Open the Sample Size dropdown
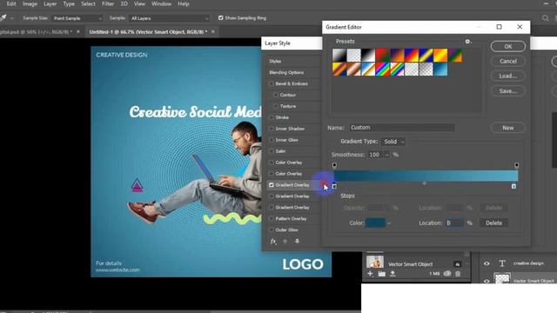The image size is (557, 313). [77, 18]
